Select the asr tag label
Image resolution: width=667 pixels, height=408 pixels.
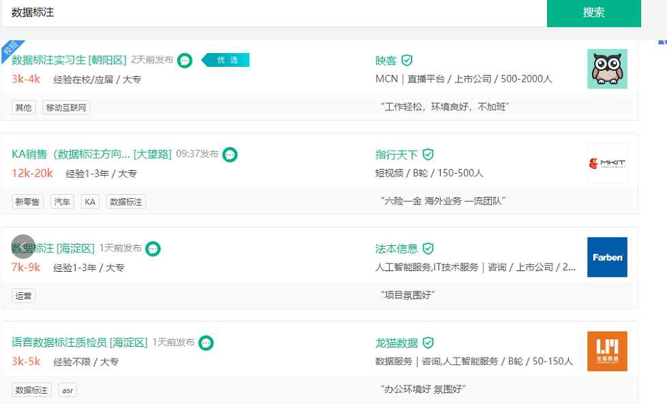click(67, 390)
